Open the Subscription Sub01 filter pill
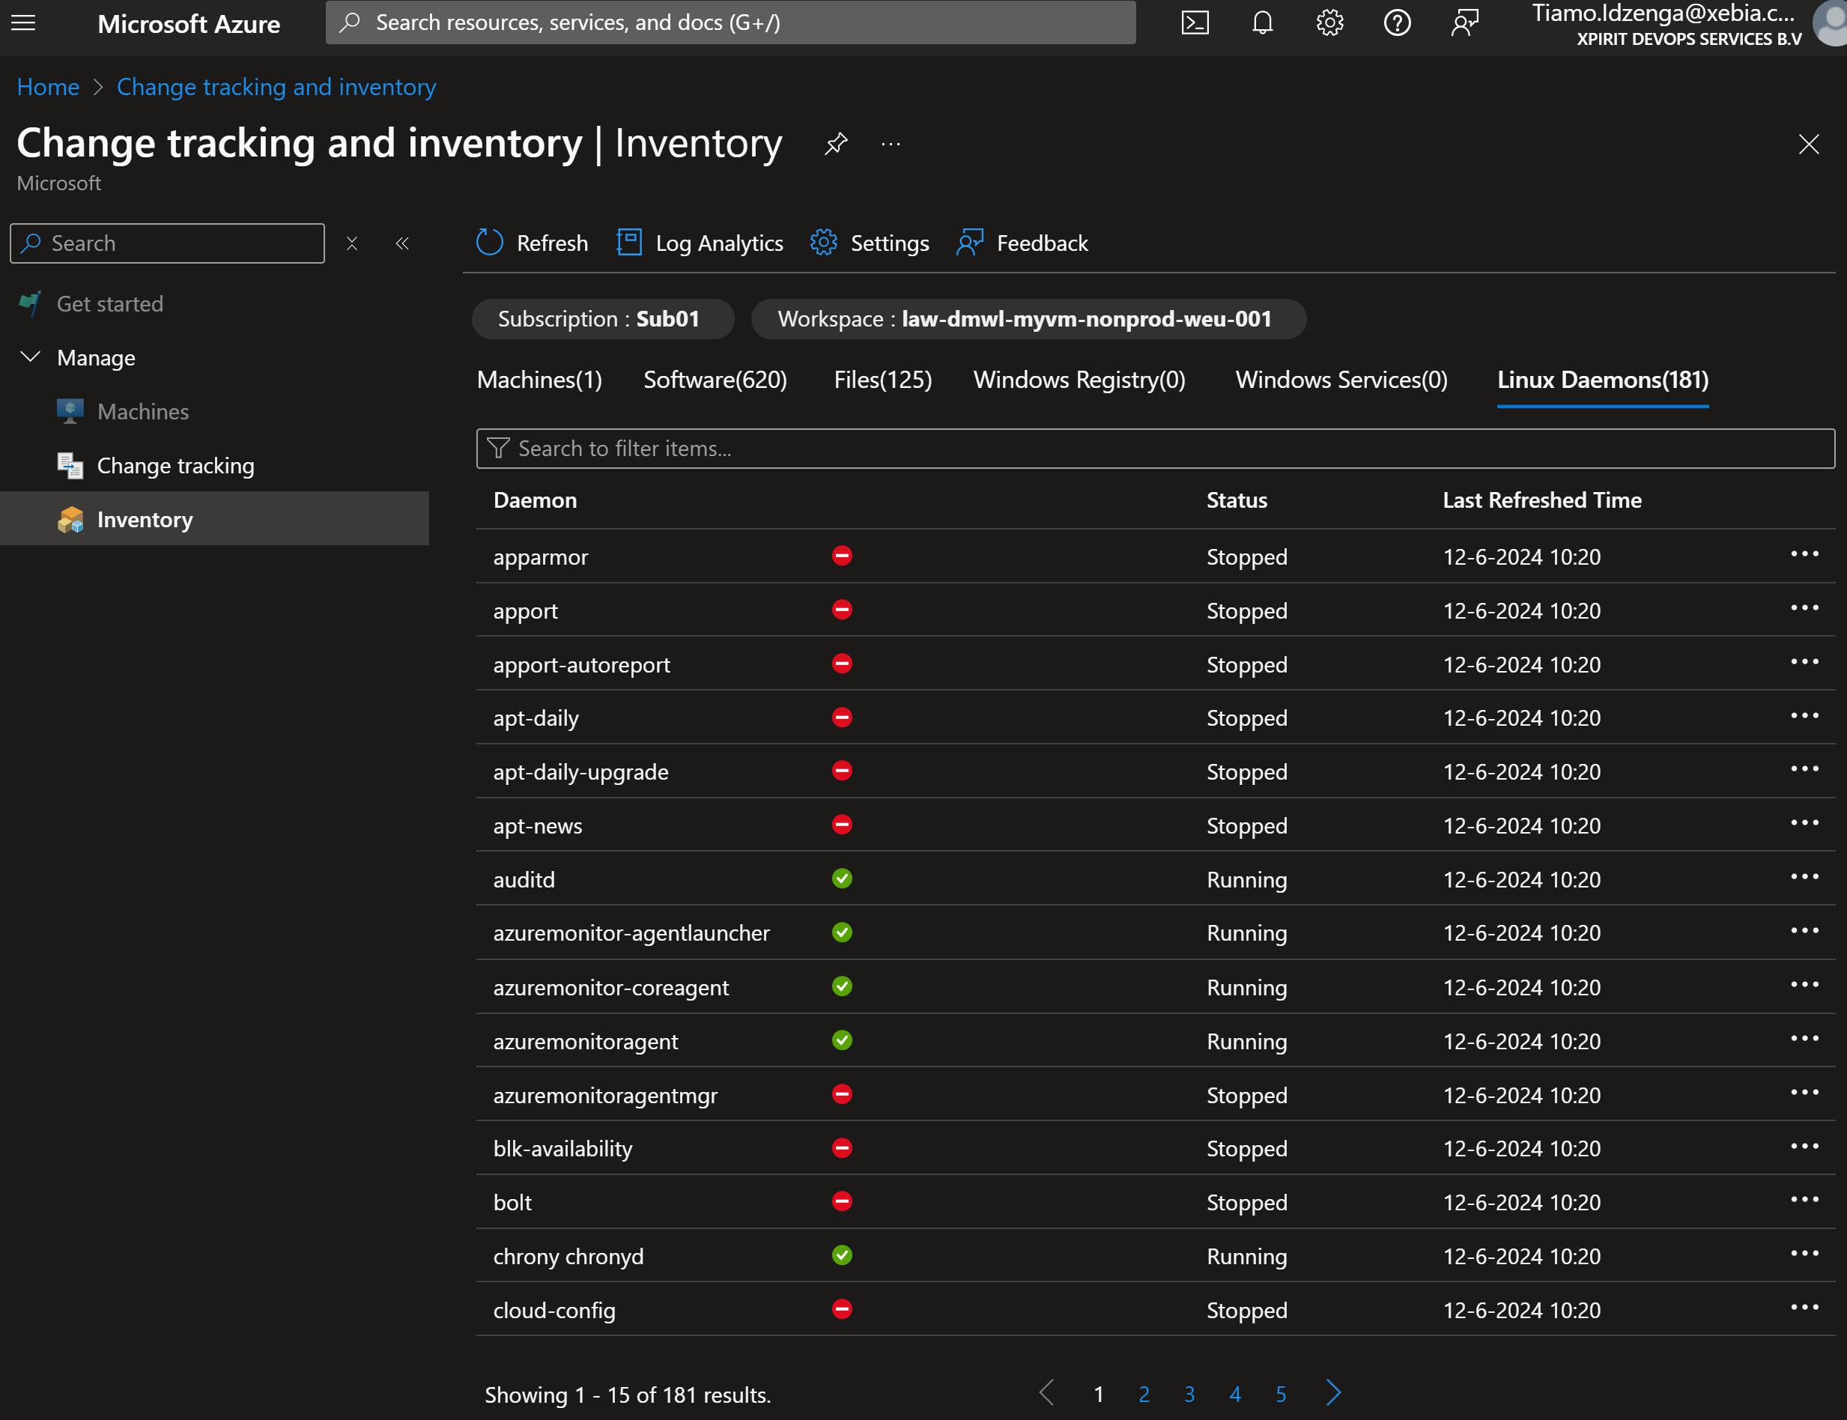This screenshot has height=1420, width=1847. coord(603,318)
